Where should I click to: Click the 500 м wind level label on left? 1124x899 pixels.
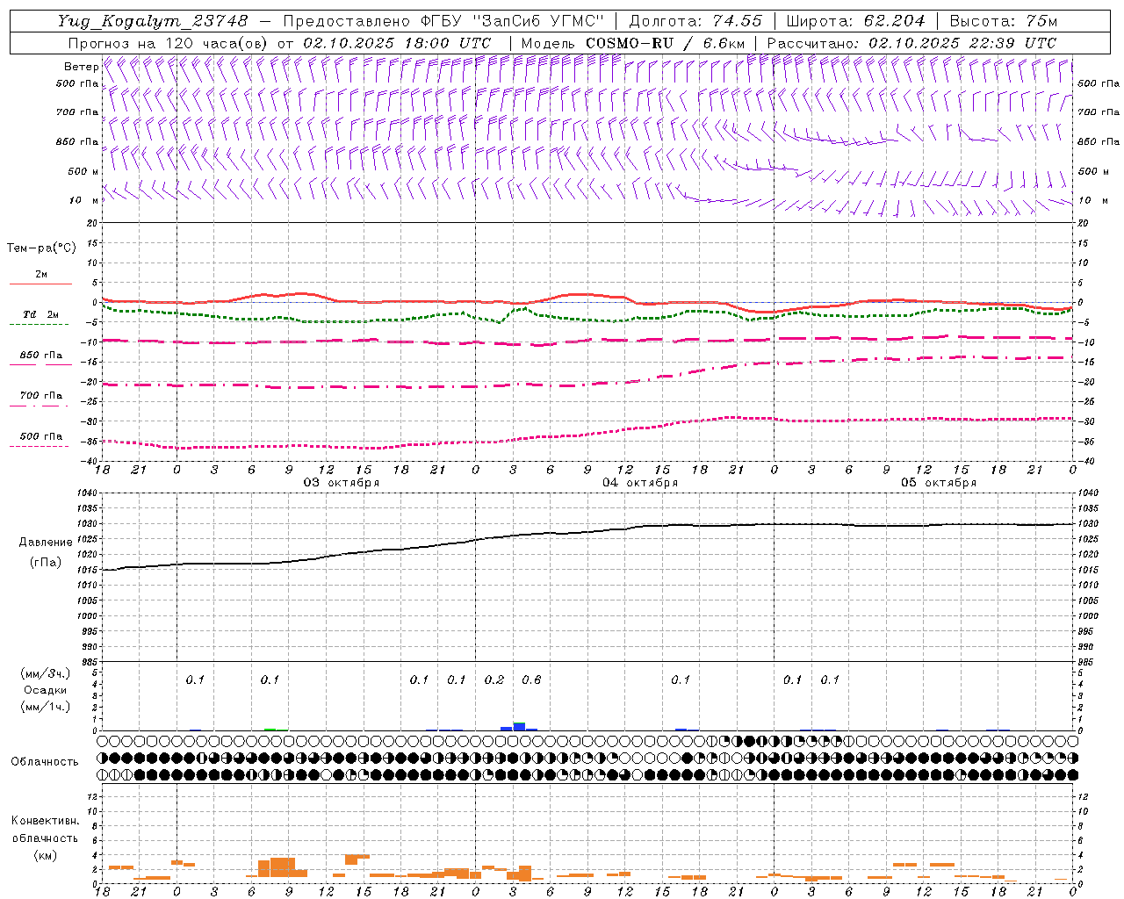point(83,171)
